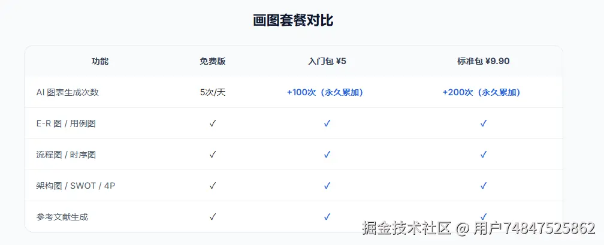
Task: Select the 功能 column header
Action: pos(100,61)
